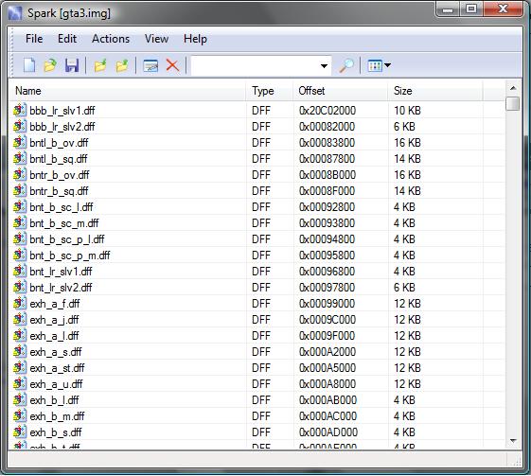This screenshot has height=476, width=531.
Task: Click the file icon of bnt_b_sc_p_l.dff
Action: click(x=20, y=239)
